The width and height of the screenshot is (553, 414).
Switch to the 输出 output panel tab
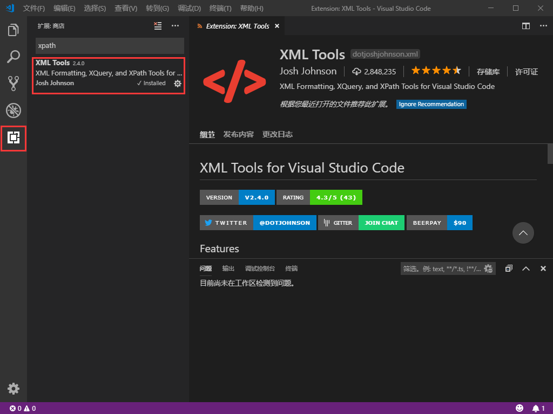click(x=228, y=268)
